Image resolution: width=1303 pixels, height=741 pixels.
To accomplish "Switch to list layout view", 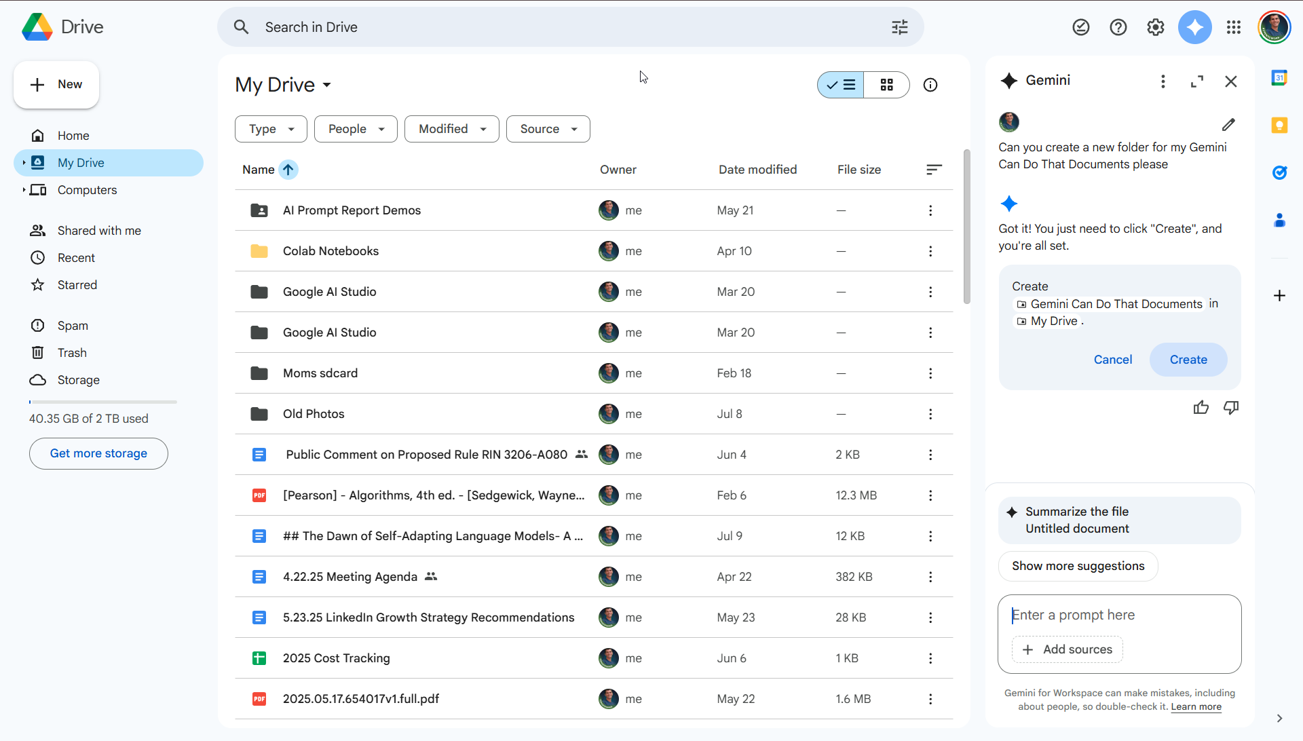I will pyautogui.click(x=841, y=85).
